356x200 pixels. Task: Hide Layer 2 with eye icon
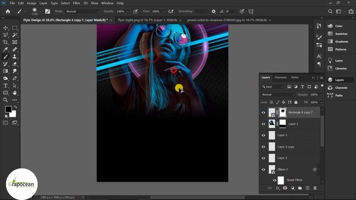(263, 158)
